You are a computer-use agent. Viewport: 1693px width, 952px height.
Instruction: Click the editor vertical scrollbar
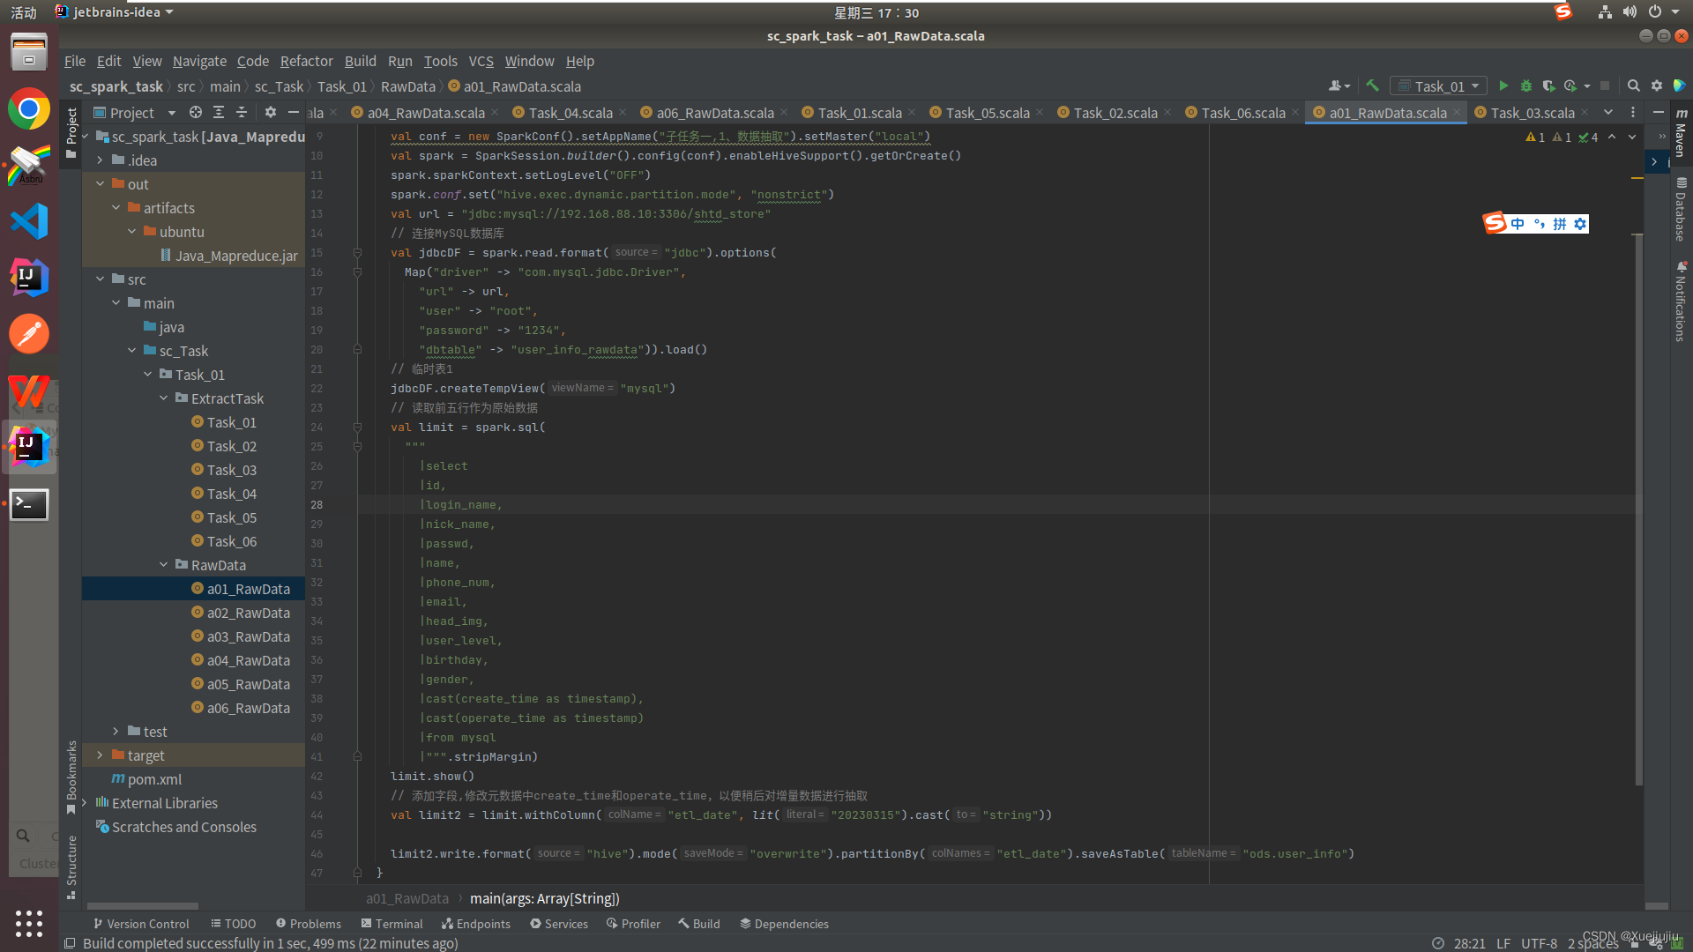pyautogui.click(x=1637, y=511)
